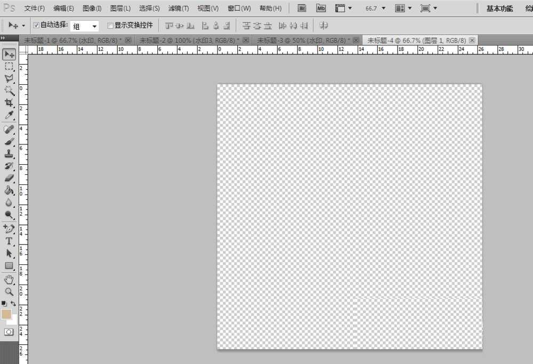Image resolution: width=533 pixels, height=364 pixels.
Task: Launch Adobe Bridge from the Br icon
Action: click(x=302, y=8)
